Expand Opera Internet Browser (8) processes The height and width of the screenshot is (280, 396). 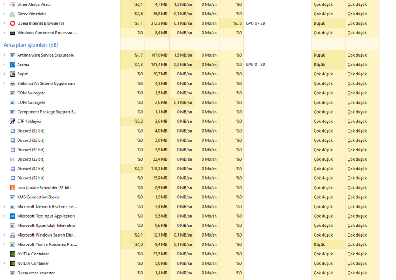click(x=4, y=23)
